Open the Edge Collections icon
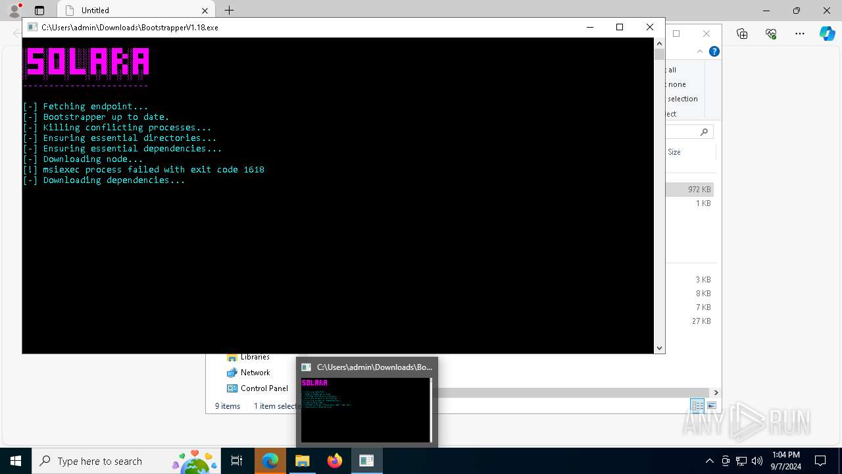Image resolution: width=842 pixels, height=474 pixels. click(x=742, y=34)
